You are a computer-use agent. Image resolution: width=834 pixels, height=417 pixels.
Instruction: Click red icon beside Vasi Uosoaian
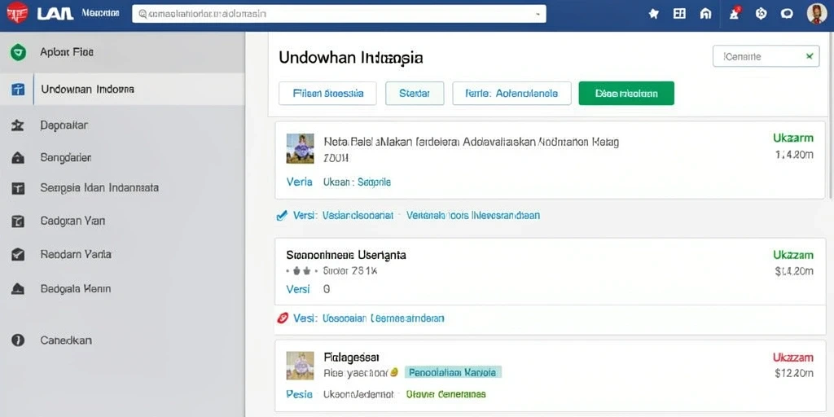[x=283, y=318]
